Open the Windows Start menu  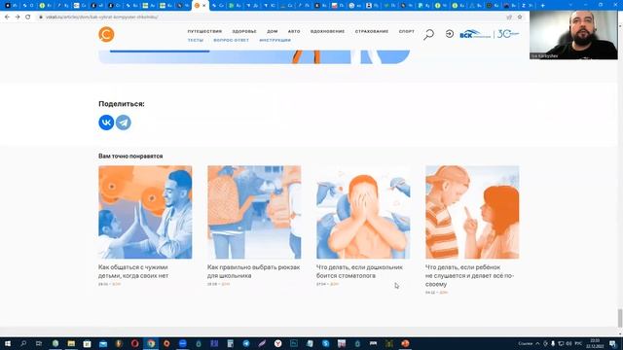(7, 343)
